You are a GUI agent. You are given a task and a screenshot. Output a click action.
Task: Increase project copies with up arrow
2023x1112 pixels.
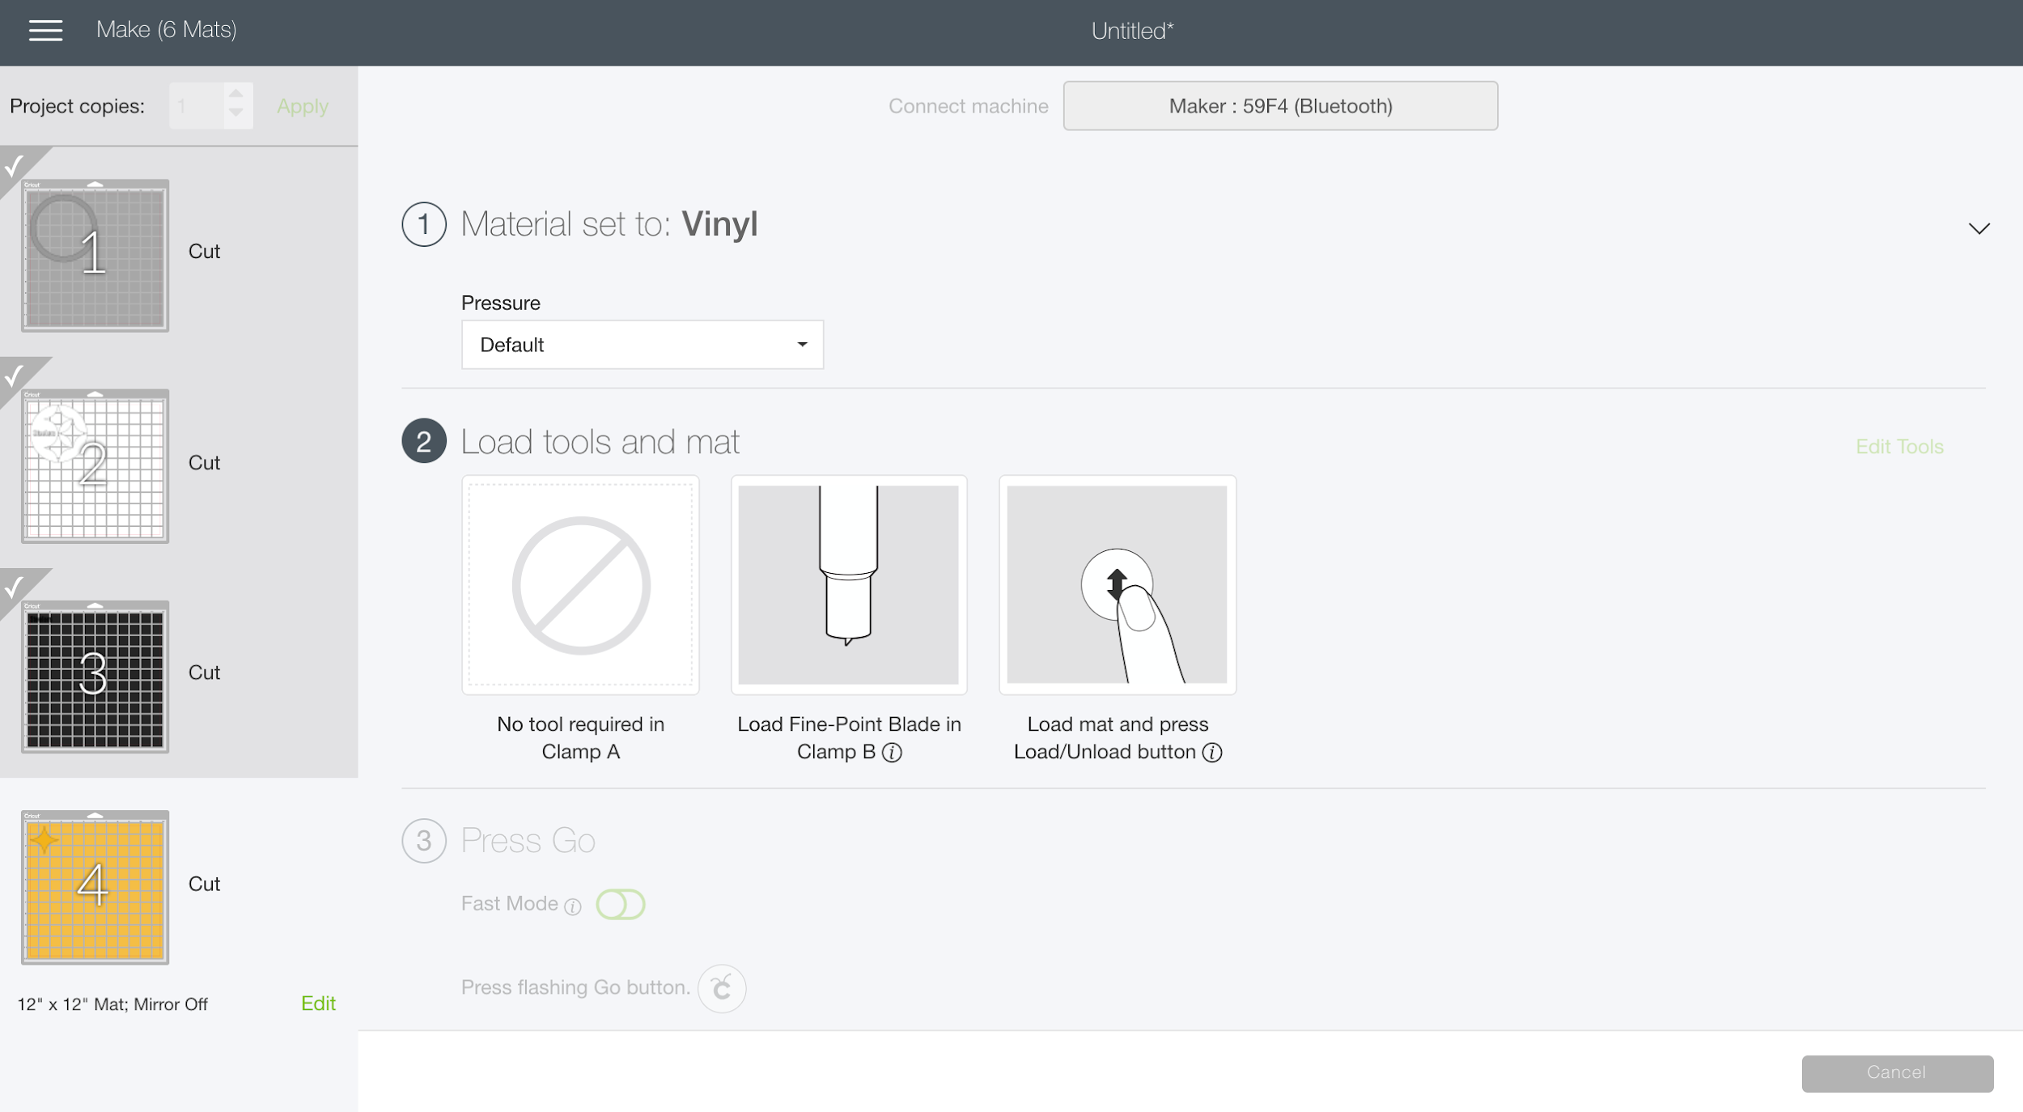(235, 93)
